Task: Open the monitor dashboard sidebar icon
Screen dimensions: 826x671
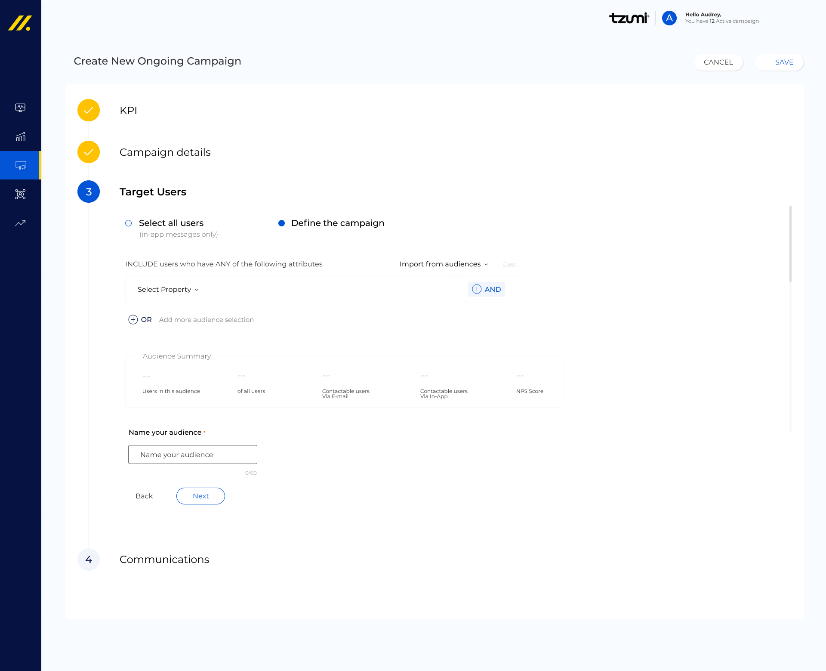Action: (x=20, y=108)
